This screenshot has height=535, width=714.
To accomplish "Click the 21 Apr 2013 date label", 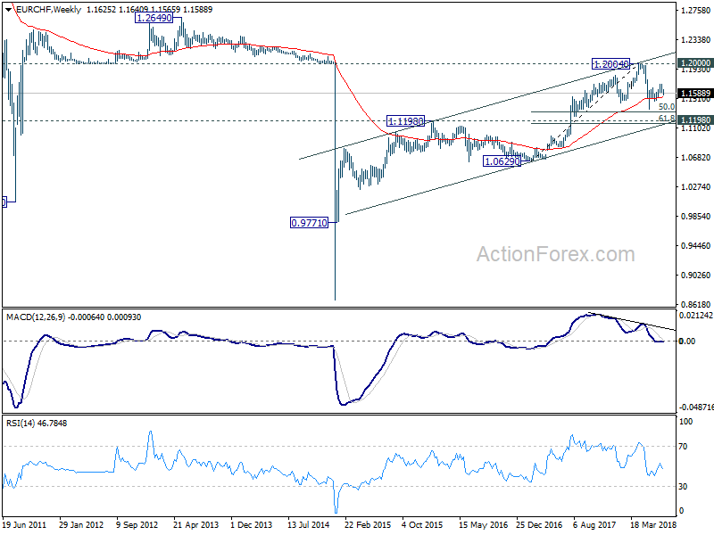I will 195,525.
